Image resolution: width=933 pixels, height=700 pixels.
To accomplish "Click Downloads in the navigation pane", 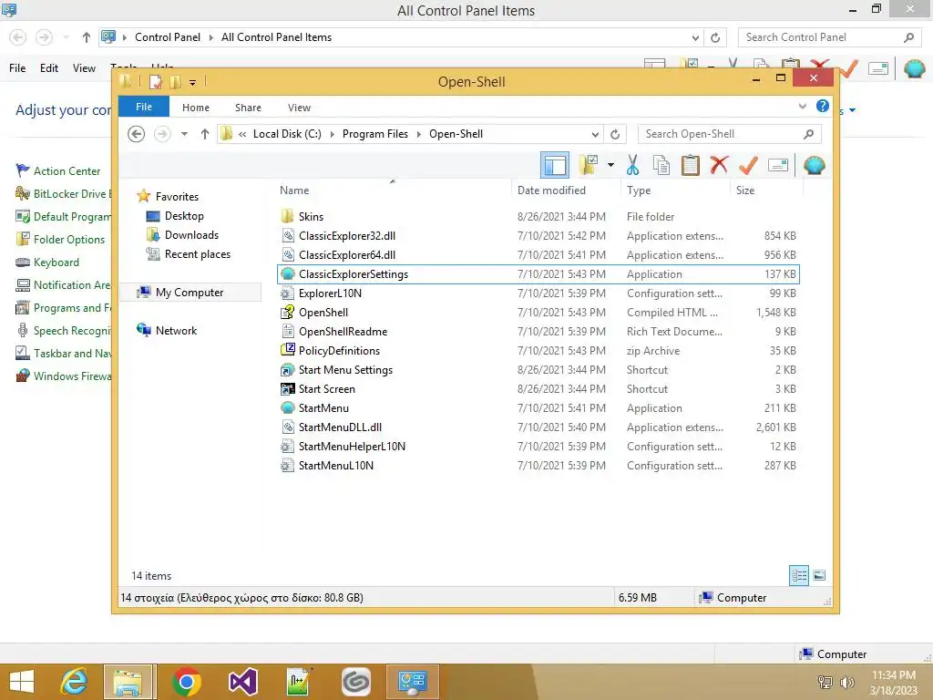I will click(x=191, y=235).
